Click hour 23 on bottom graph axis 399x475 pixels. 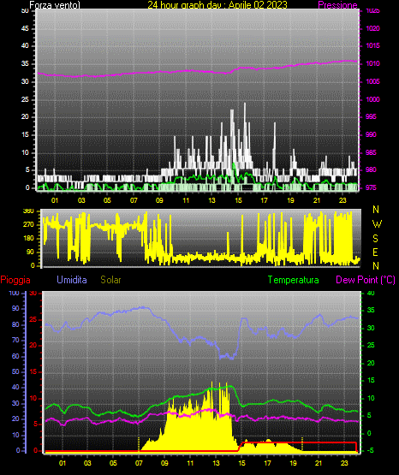[x=344, y=463]
